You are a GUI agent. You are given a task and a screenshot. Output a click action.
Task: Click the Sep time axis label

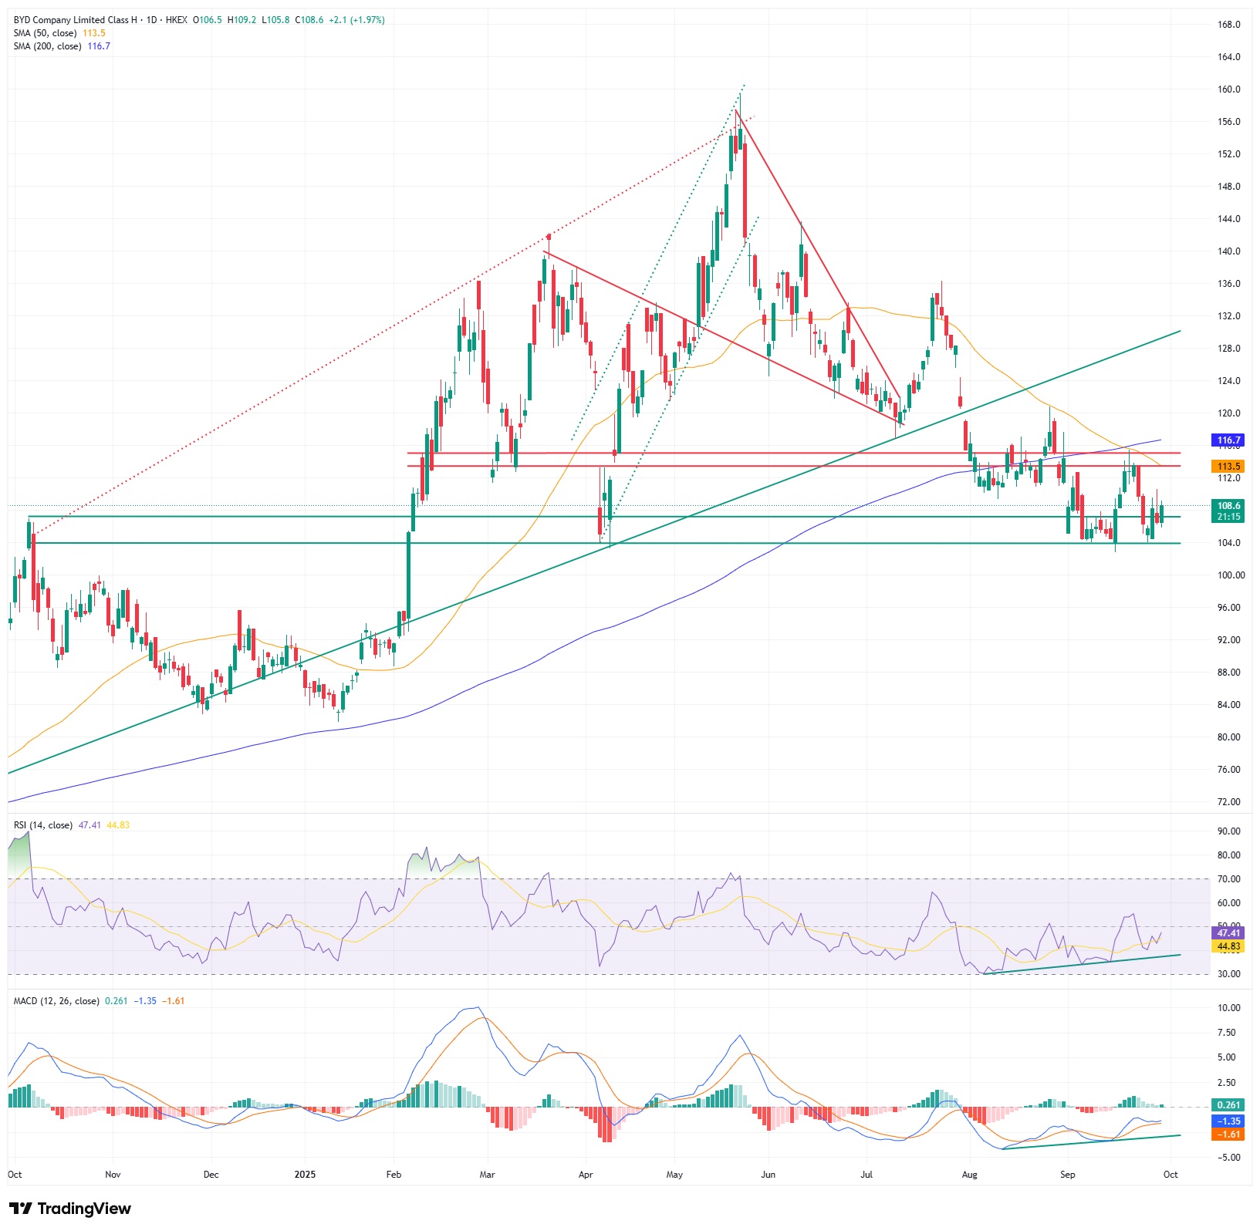tap(1067, 1175)
